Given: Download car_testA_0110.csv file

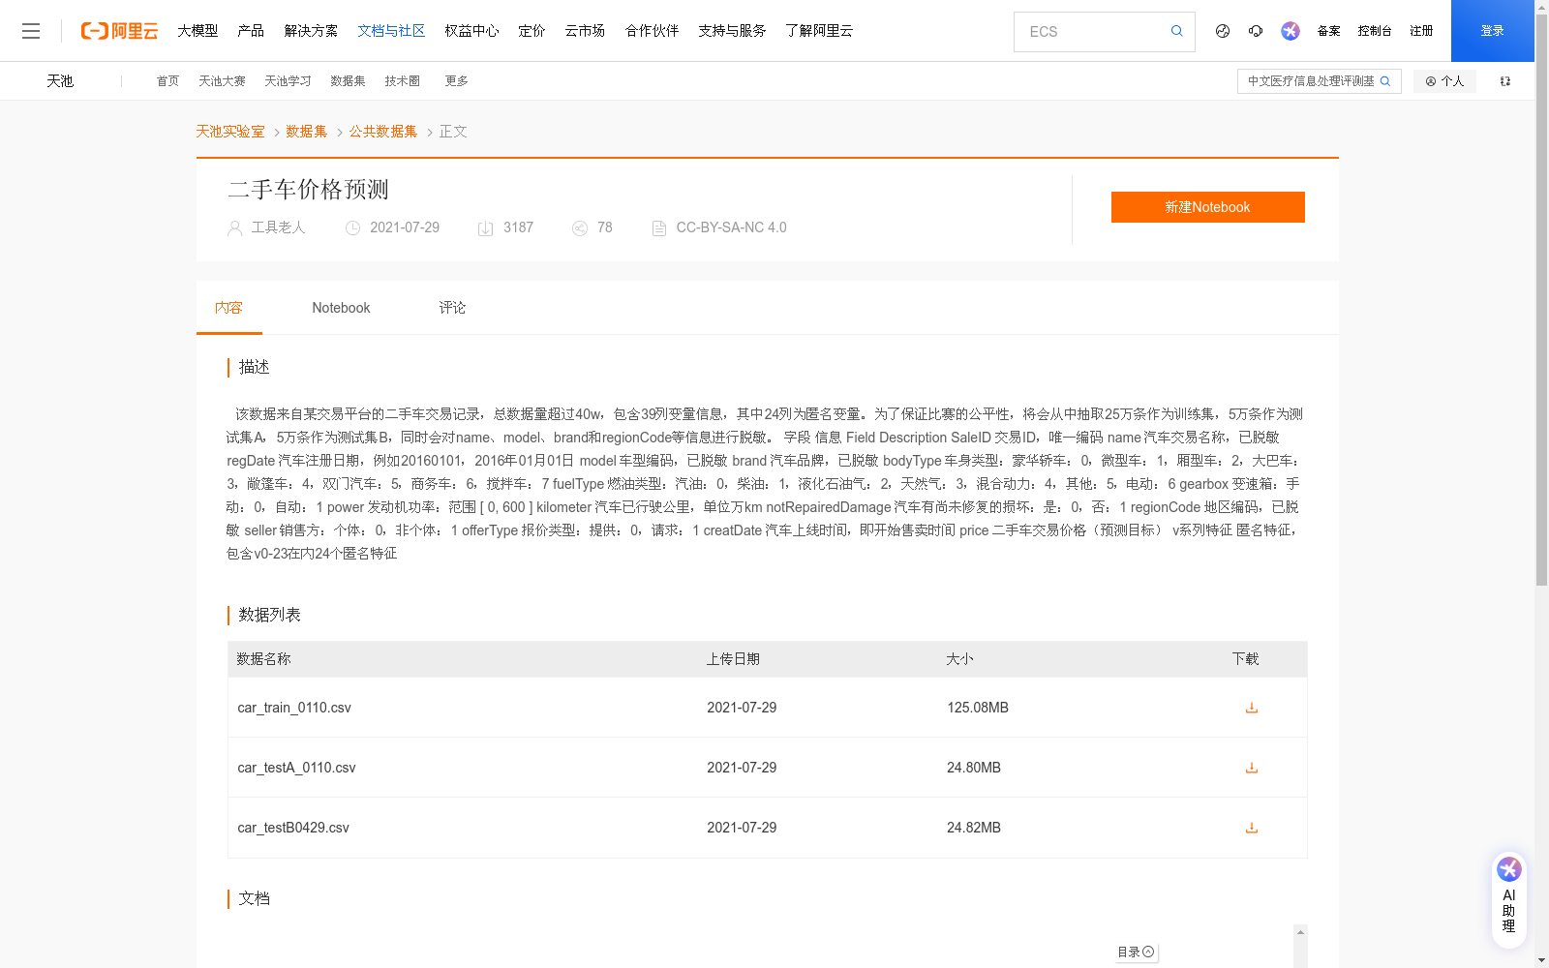Looking at the screenshot, I should click(1252, 768).
